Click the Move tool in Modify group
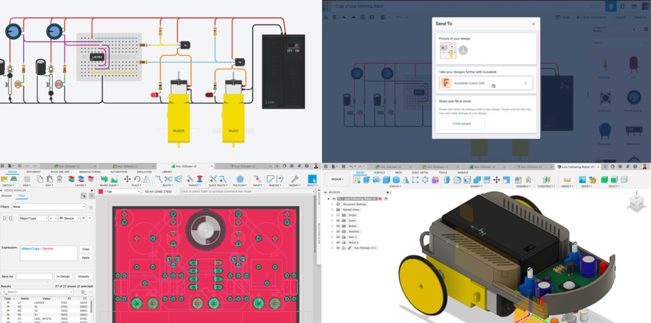The image size is (651, 323). (496, 180)
